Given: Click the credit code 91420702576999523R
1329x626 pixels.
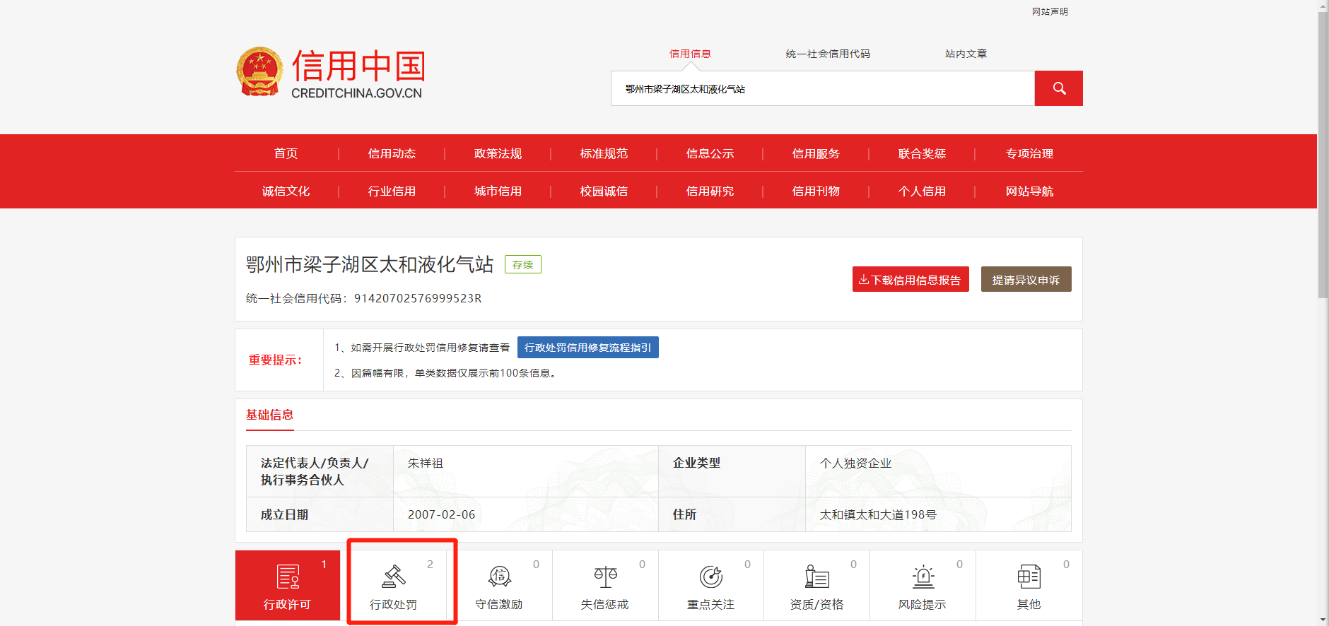Looking at the screenshot, I should click(418, 298).
